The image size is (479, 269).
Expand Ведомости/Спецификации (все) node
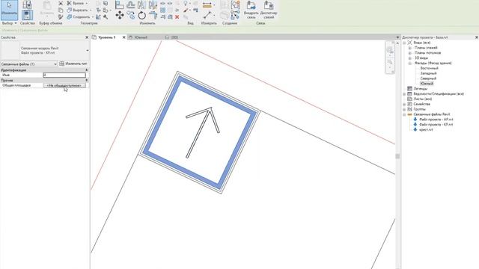coord(404,94)
